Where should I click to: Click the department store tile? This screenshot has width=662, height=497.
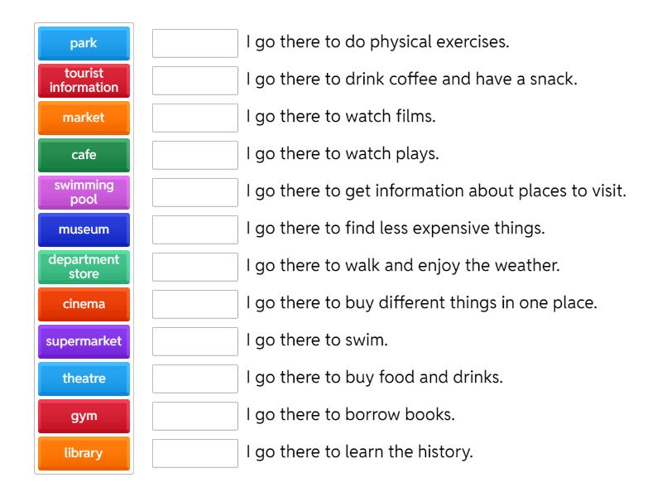(83, 267)
